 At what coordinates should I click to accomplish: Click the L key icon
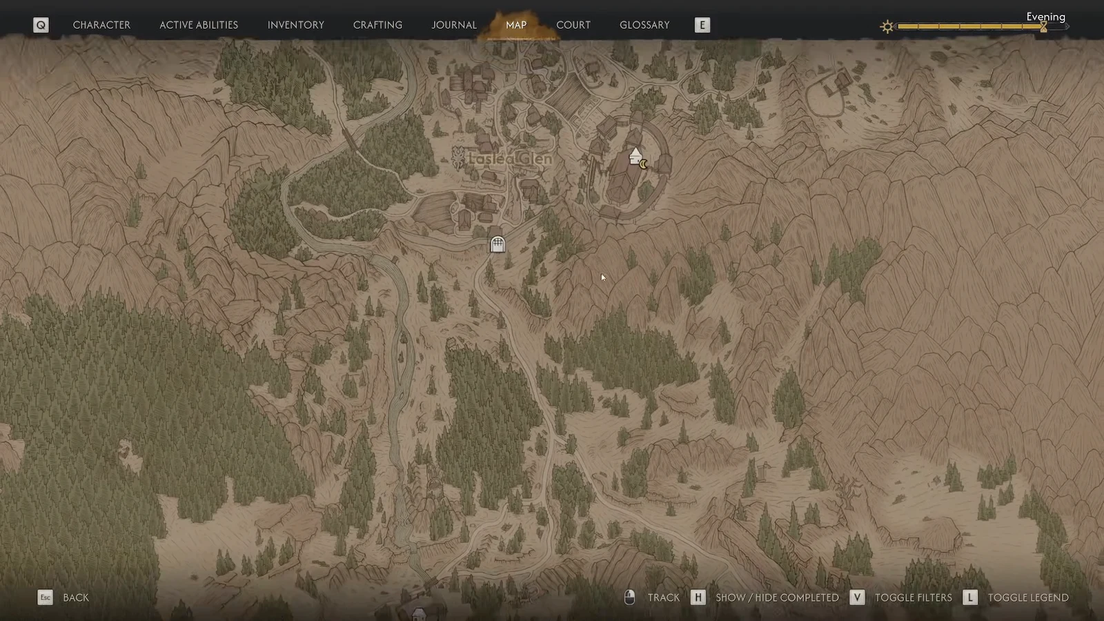(x=970, y=598)
